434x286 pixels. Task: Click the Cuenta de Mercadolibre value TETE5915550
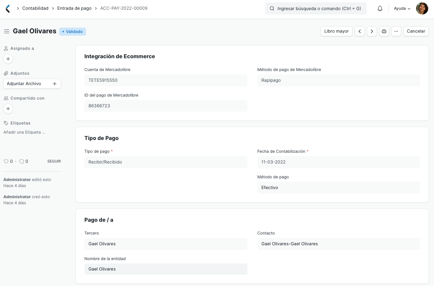click(166, 80)
